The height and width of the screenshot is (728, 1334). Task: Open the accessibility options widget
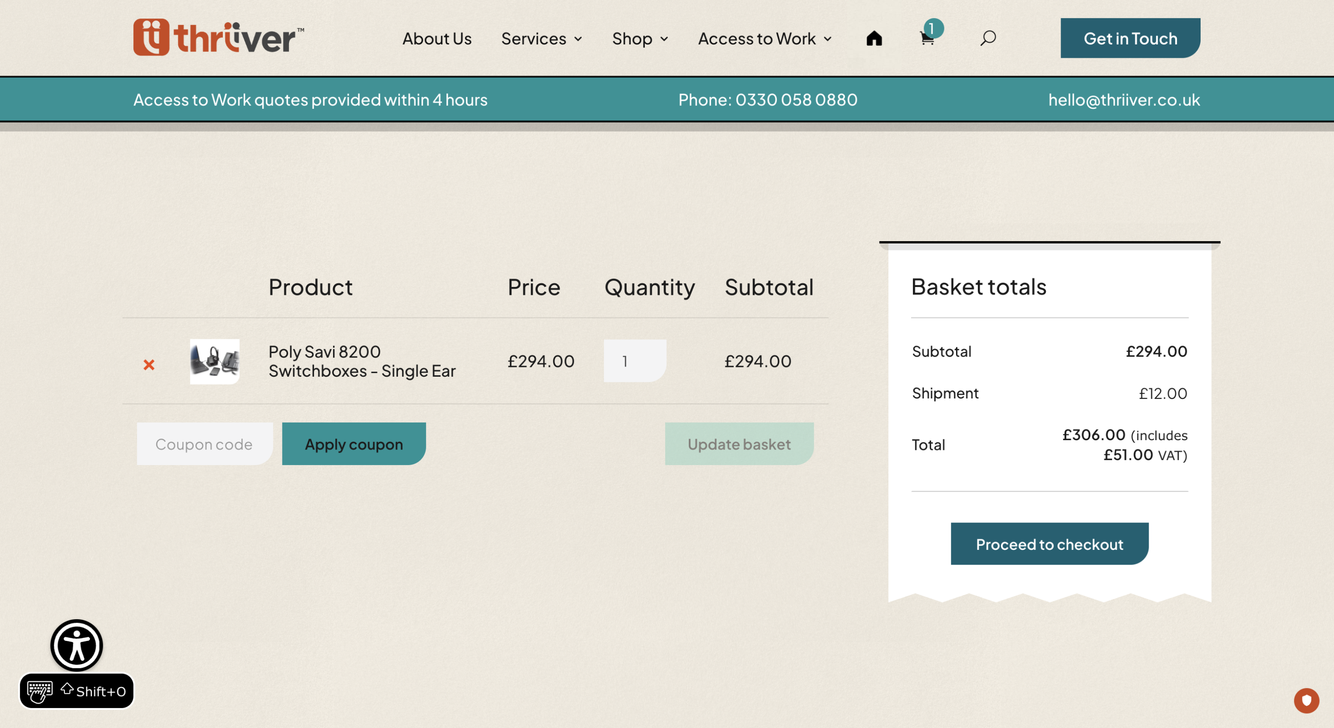coord(76,645)
